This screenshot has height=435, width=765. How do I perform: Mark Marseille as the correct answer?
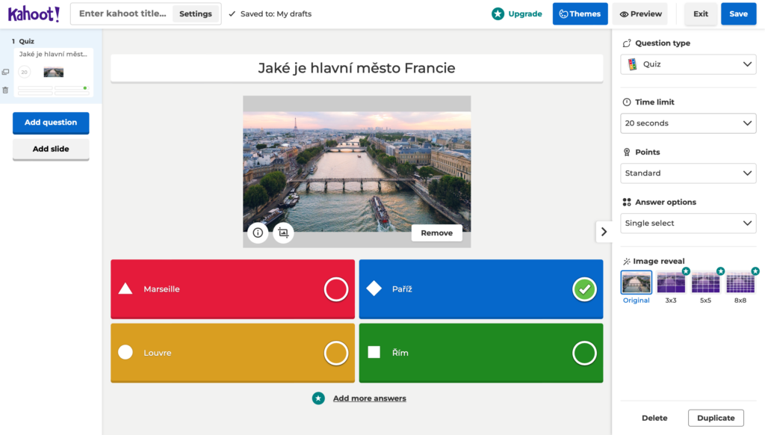(336, 289)
